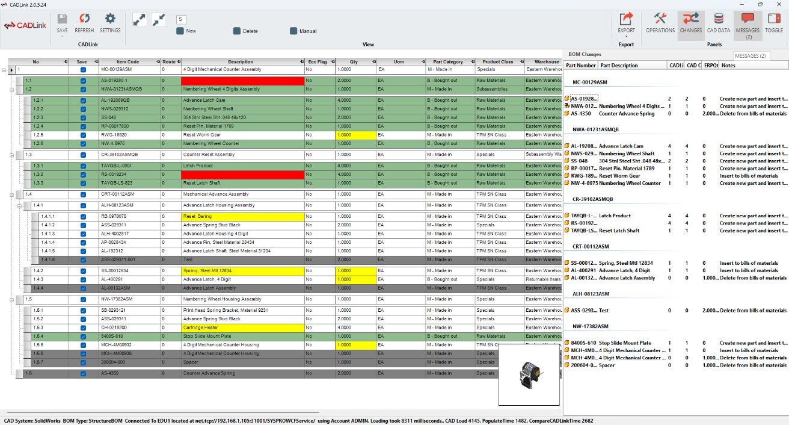Image resolution: width=789 pixels, height=425 pixels.
Task: Open the CAD Data panel
Action: pos(719,22)
